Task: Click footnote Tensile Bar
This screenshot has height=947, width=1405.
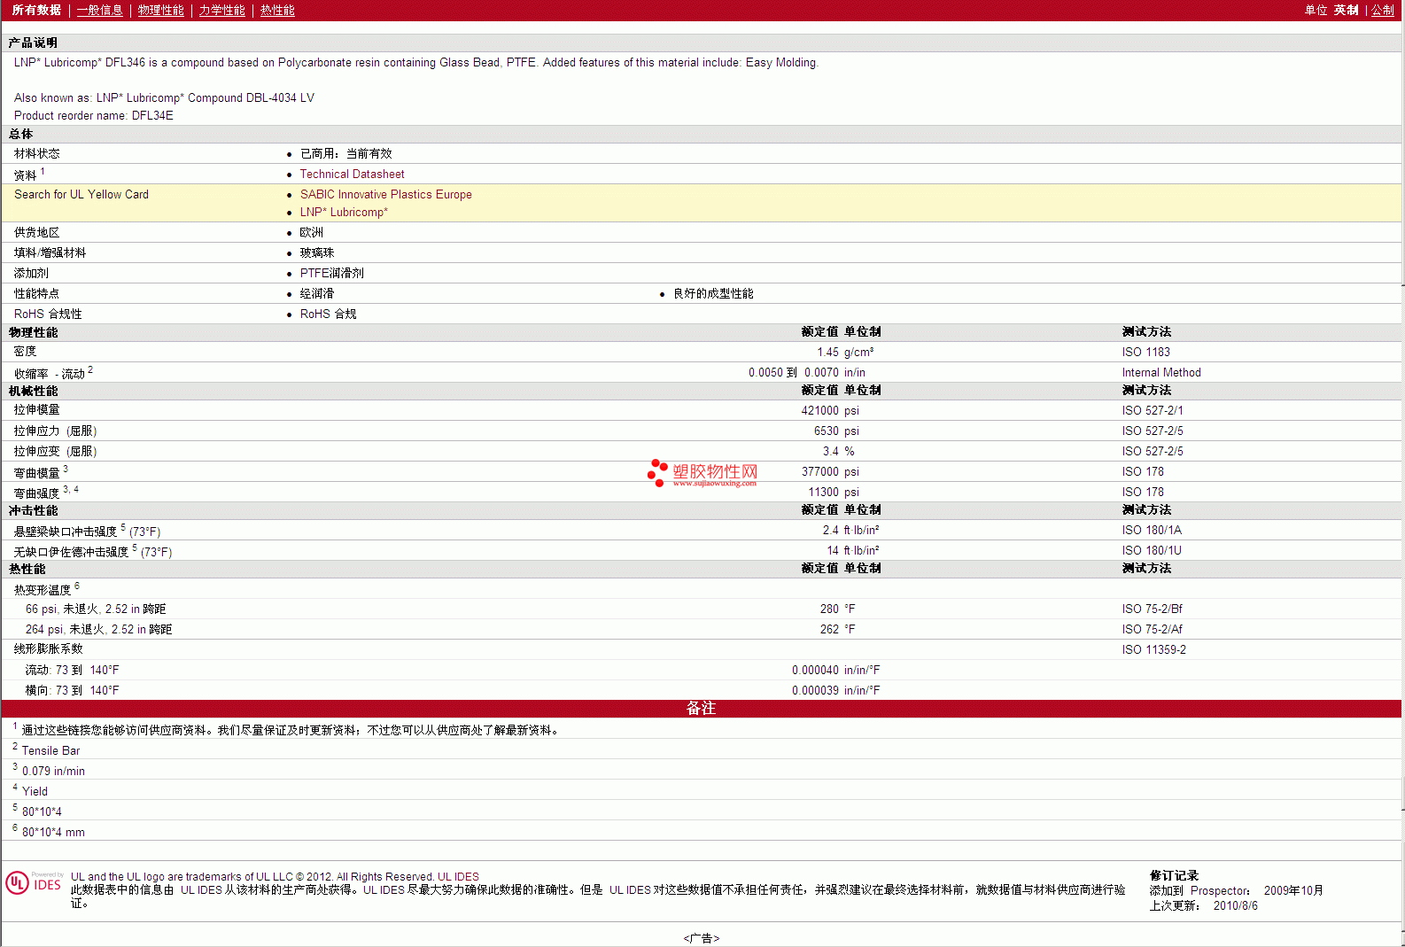Action: (50, 751)
